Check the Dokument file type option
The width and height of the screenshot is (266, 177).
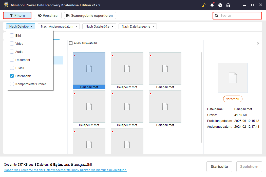[x=12, y=60]
